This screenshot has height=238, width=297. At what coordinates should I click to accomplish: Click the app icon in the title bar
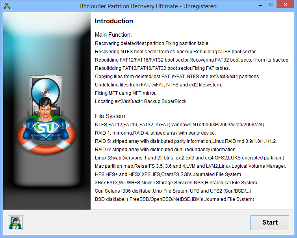click(7, 6)
